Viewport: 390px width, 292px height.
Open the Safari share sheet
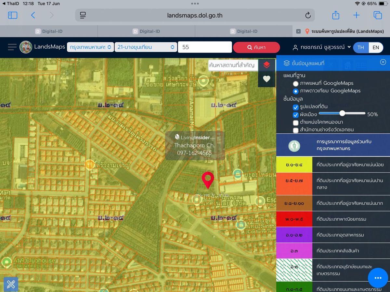point(336,15)
